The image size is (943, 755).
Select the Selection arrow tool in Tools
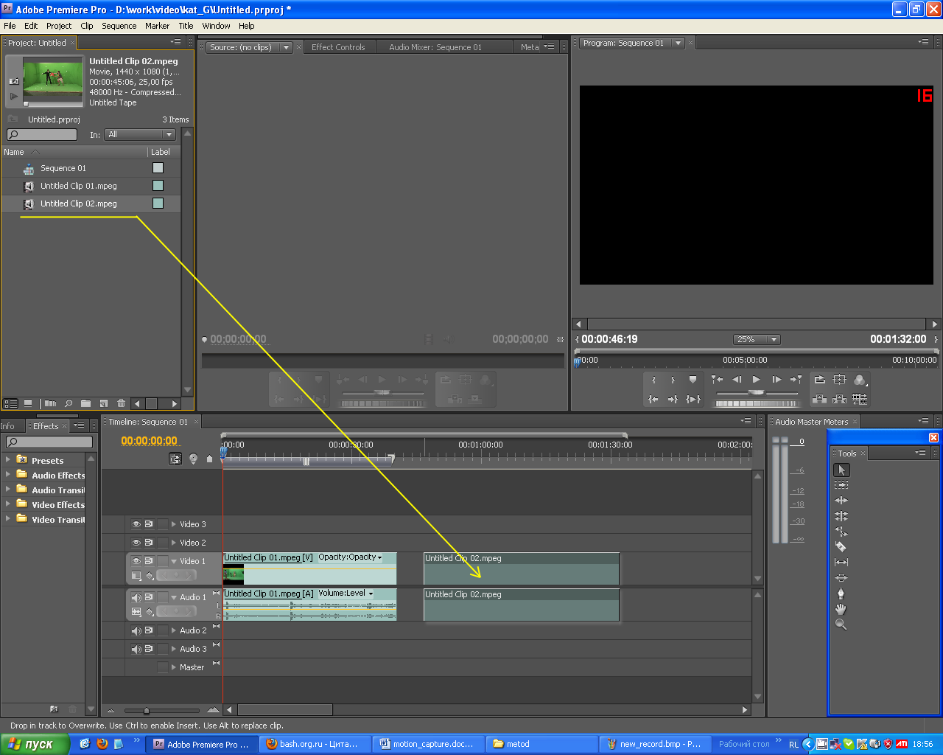[841, 470]
